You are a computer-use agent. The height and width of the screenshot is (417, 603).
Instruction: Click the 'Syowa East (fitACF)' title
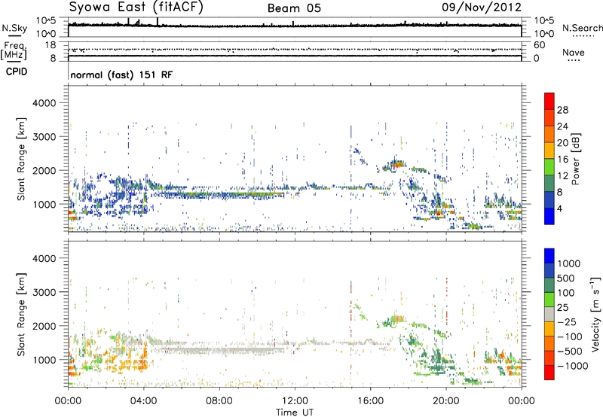[136, 7]
